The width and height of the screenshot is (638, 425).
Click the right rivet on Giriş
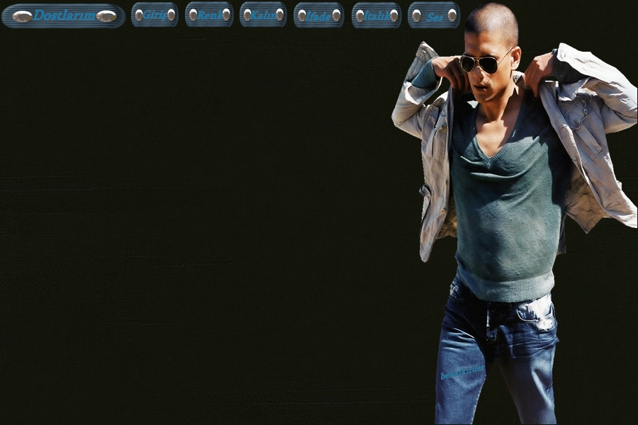pyautogui.click(x=171, y=15)
